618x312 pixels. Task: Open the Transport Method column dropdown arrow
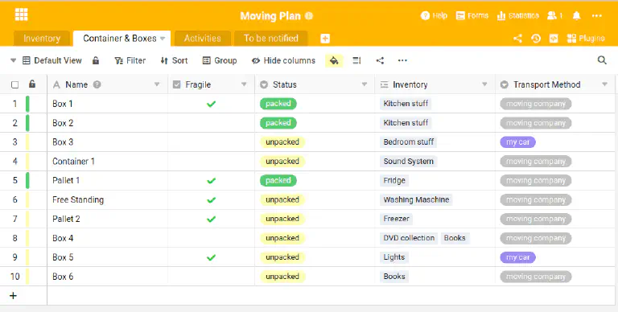pyautogui.click(x=605, y=84)
